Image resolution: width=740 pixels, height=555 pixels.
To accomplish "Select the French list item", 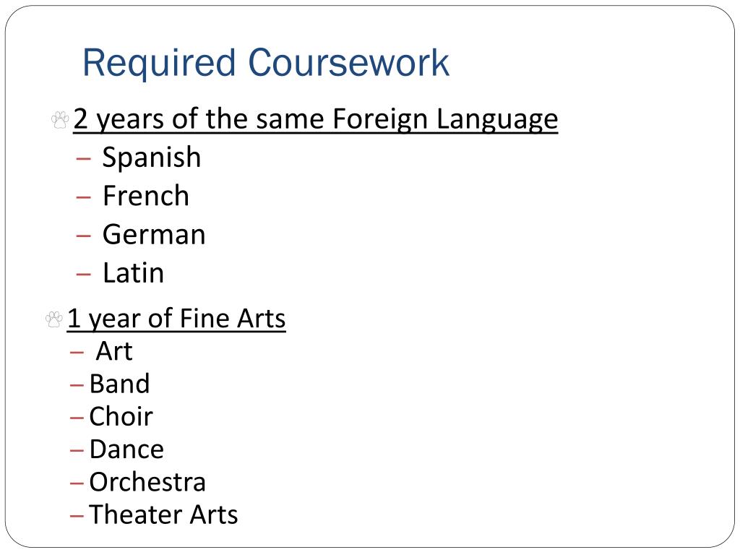I will (x=146, y=196).
